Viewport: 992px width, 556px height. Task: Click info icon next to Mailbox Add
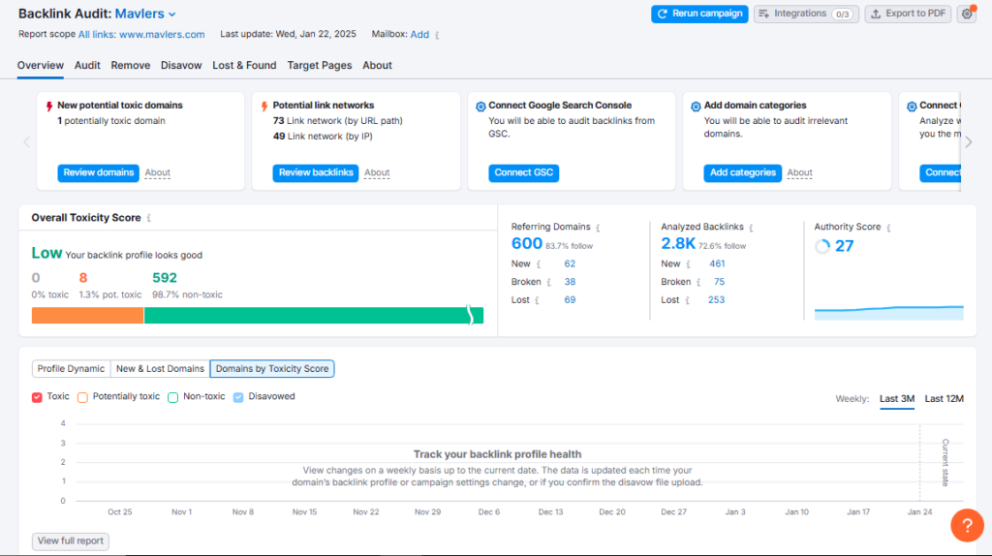point(437,35)
